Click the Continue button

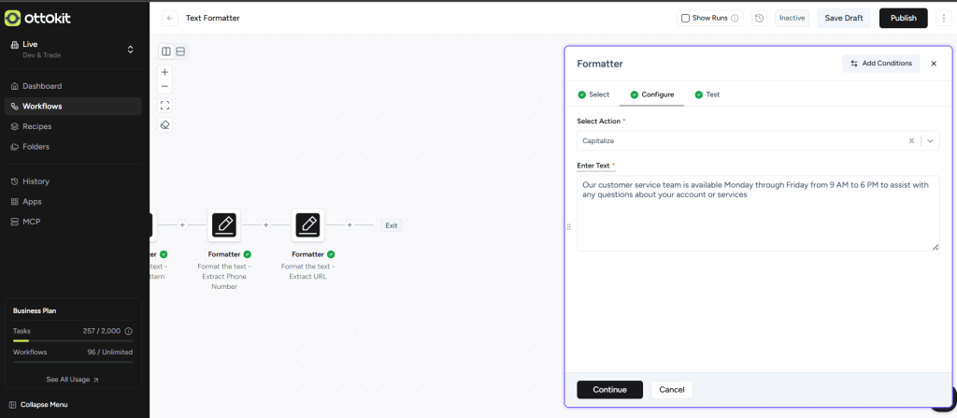pos(609,389)
